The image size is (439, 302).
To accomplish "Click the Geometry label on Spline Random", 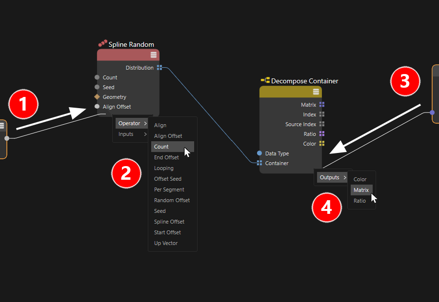I will point(114,97).
